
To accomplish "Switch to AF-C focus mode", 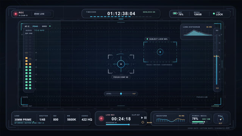I will [27, 26].
